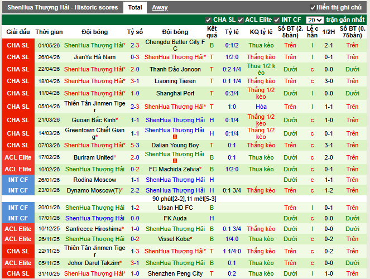Toggle the Hiển thị ghi chú checkbox
The height and width of the screenshot is (279, 370).
point(313,8)
